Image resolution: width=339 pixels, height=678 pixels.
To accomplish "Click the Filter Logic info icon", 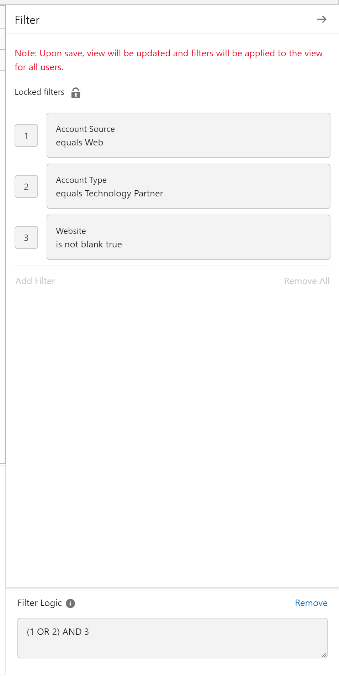I will 70,603.
